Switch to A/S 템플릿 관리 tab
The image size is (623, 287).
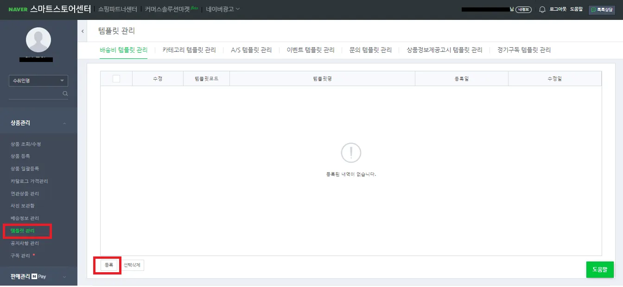pos(251,50)
